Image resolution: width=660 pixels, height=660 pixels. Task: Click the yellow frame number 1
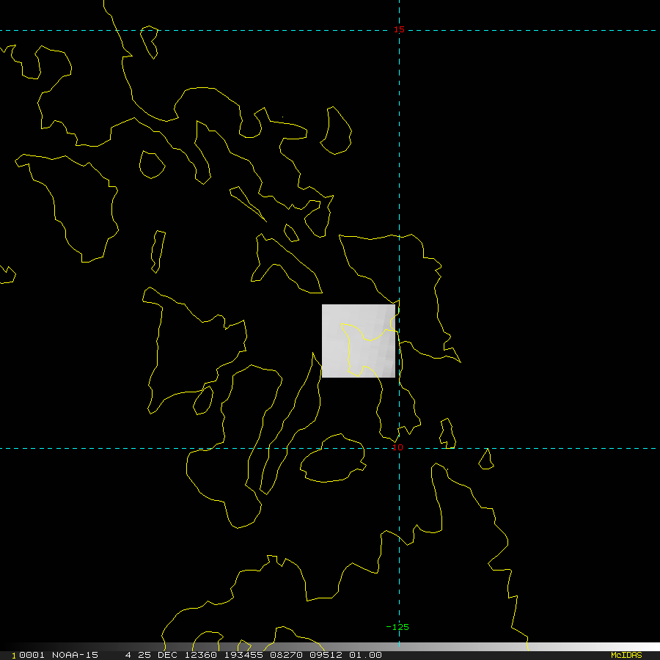pyautogui.click(x=14, y=655)
